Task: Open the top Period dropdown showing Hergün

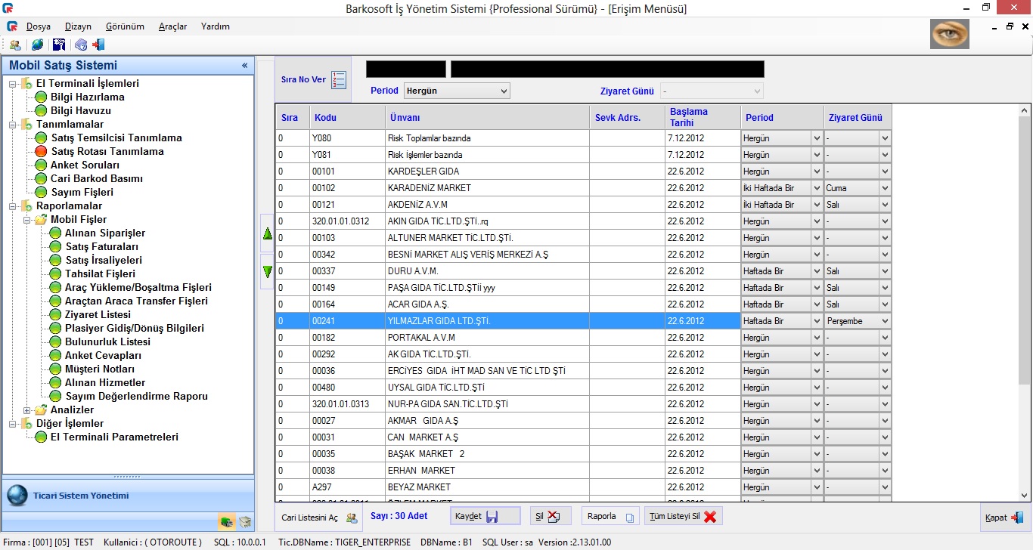Action: pyautogui.click(x=457, y=91)
